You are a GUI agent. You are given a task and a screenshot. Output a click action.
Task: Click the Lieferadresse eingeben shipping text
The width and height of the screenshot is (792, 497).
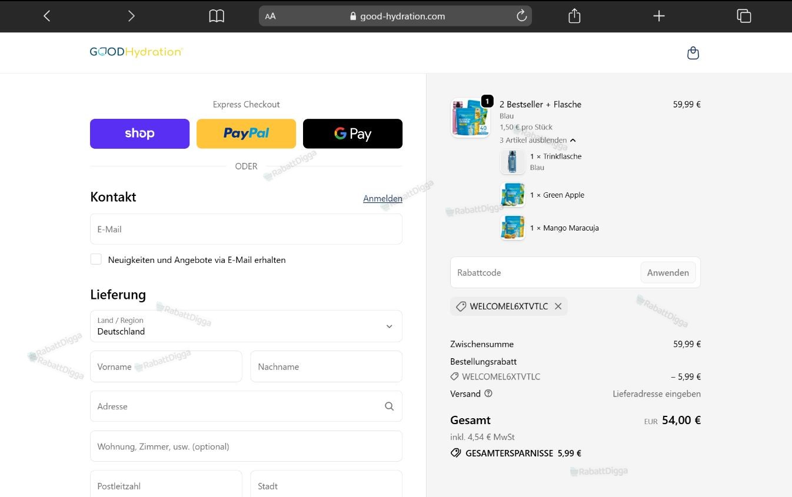[657, 394]
